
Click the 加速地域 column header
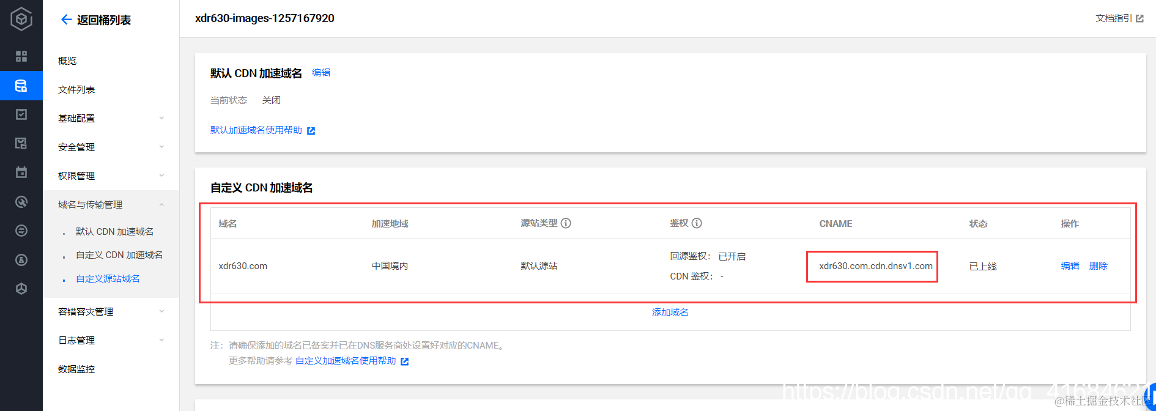click(390, 223)
